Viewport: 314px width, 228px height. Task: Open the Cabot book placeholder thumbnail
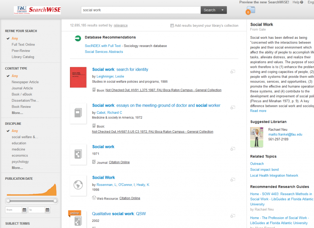click(78, 113)
